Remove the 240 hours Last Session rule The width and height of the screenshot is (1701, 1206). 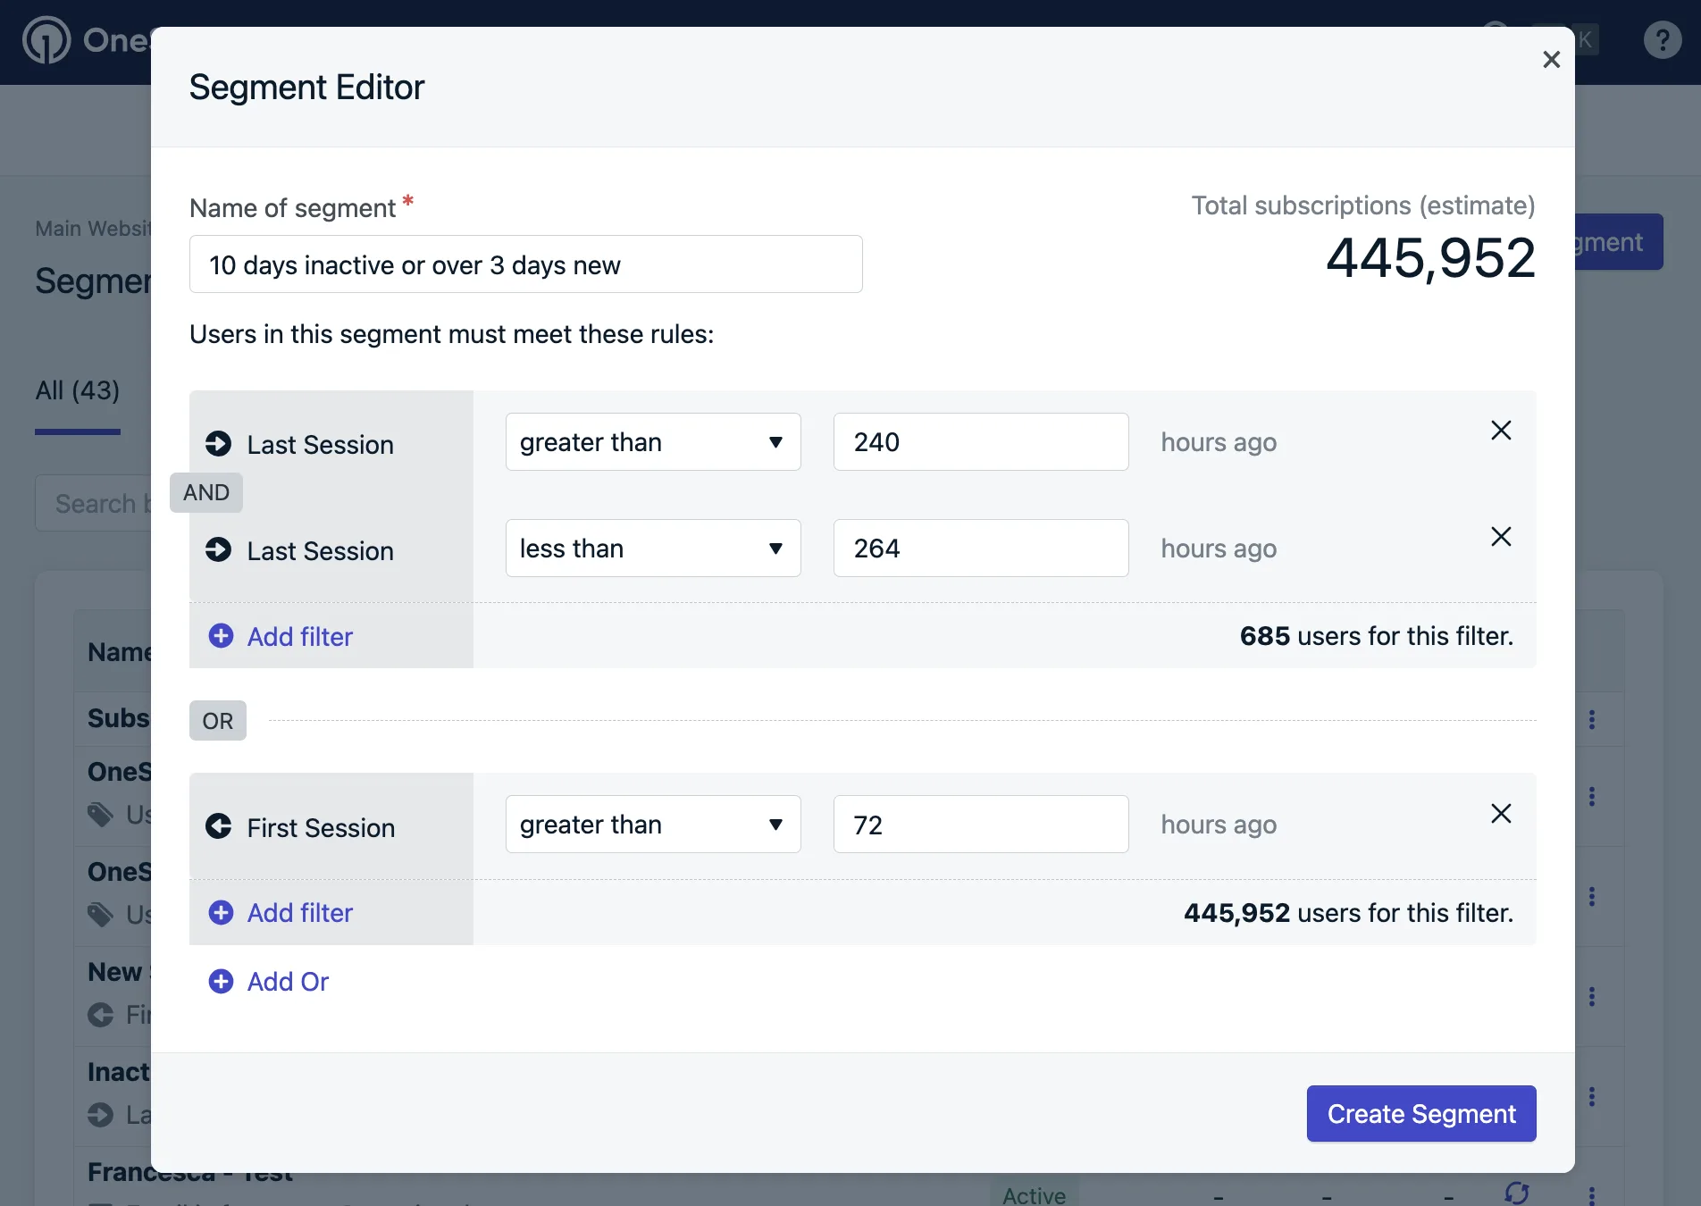click(1501, 431)
